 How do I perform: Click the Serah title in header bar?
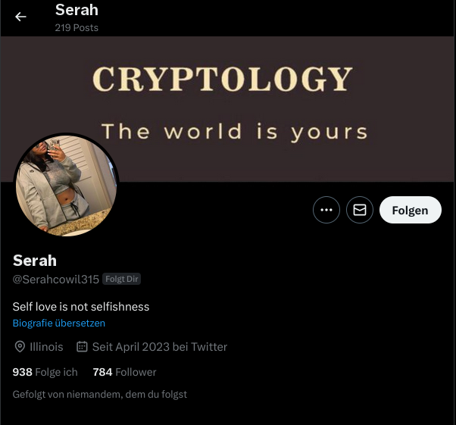pyautogui.click(x=77, y=10)
